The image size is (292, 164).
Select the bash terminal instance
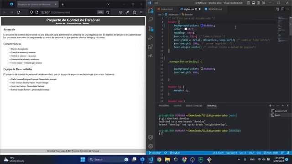pyautogui.click(x=281, y=115)
